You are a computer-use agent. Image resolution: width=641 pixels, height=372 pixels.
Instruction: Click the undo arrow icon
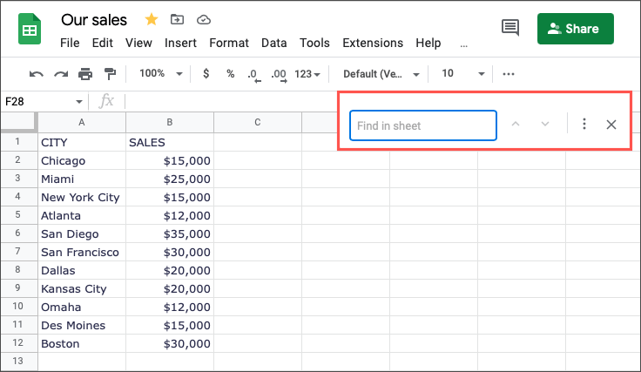tap(36, 74)
